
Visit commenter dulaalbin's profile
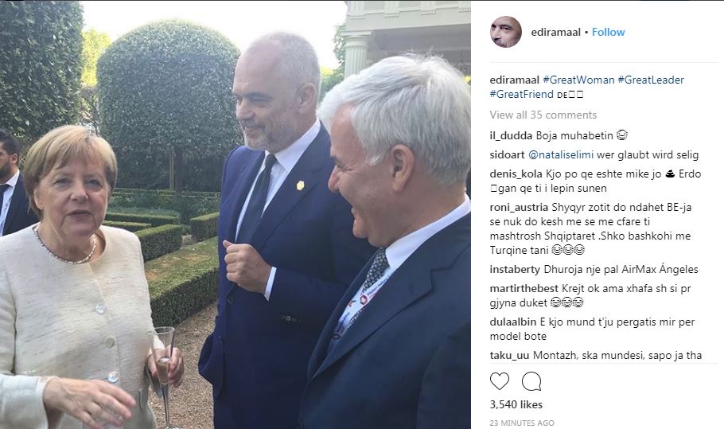click(513, 322)
